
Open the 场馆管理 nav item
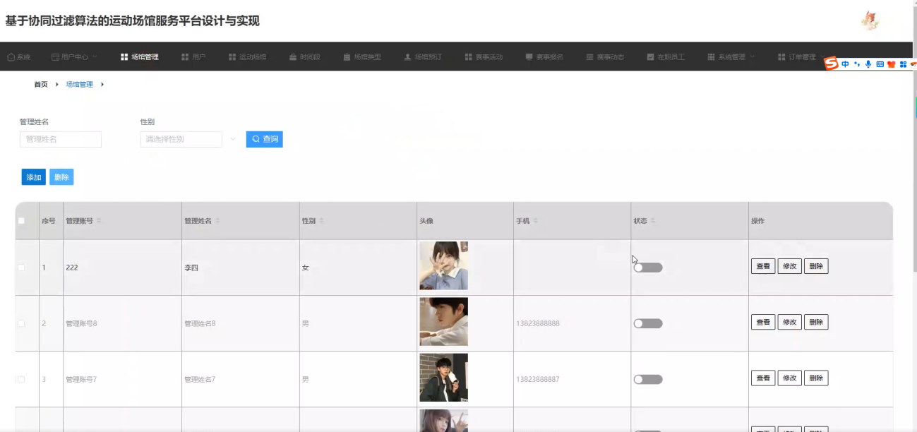click(140, 57)
